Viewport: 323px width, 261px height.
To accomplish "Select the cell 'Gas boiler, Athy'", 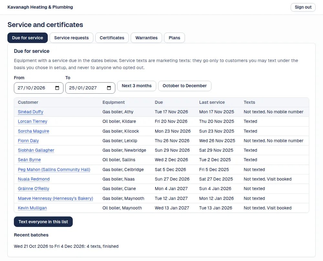I will 118,112.
